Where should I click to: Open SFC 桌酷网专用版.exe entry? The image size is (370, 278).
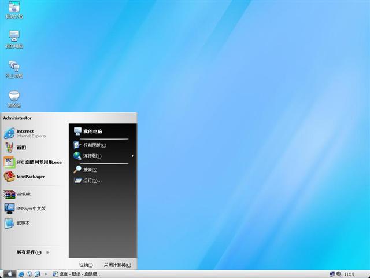33,162
